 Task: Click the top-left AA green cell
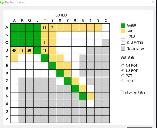click(x=14, y=28)
